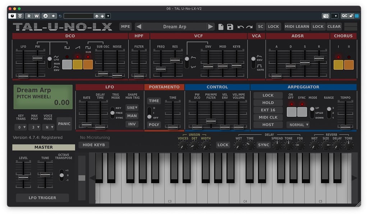Click the Reverb Size knob
This screenshot has height=215, width=368.
pos(326,145)
